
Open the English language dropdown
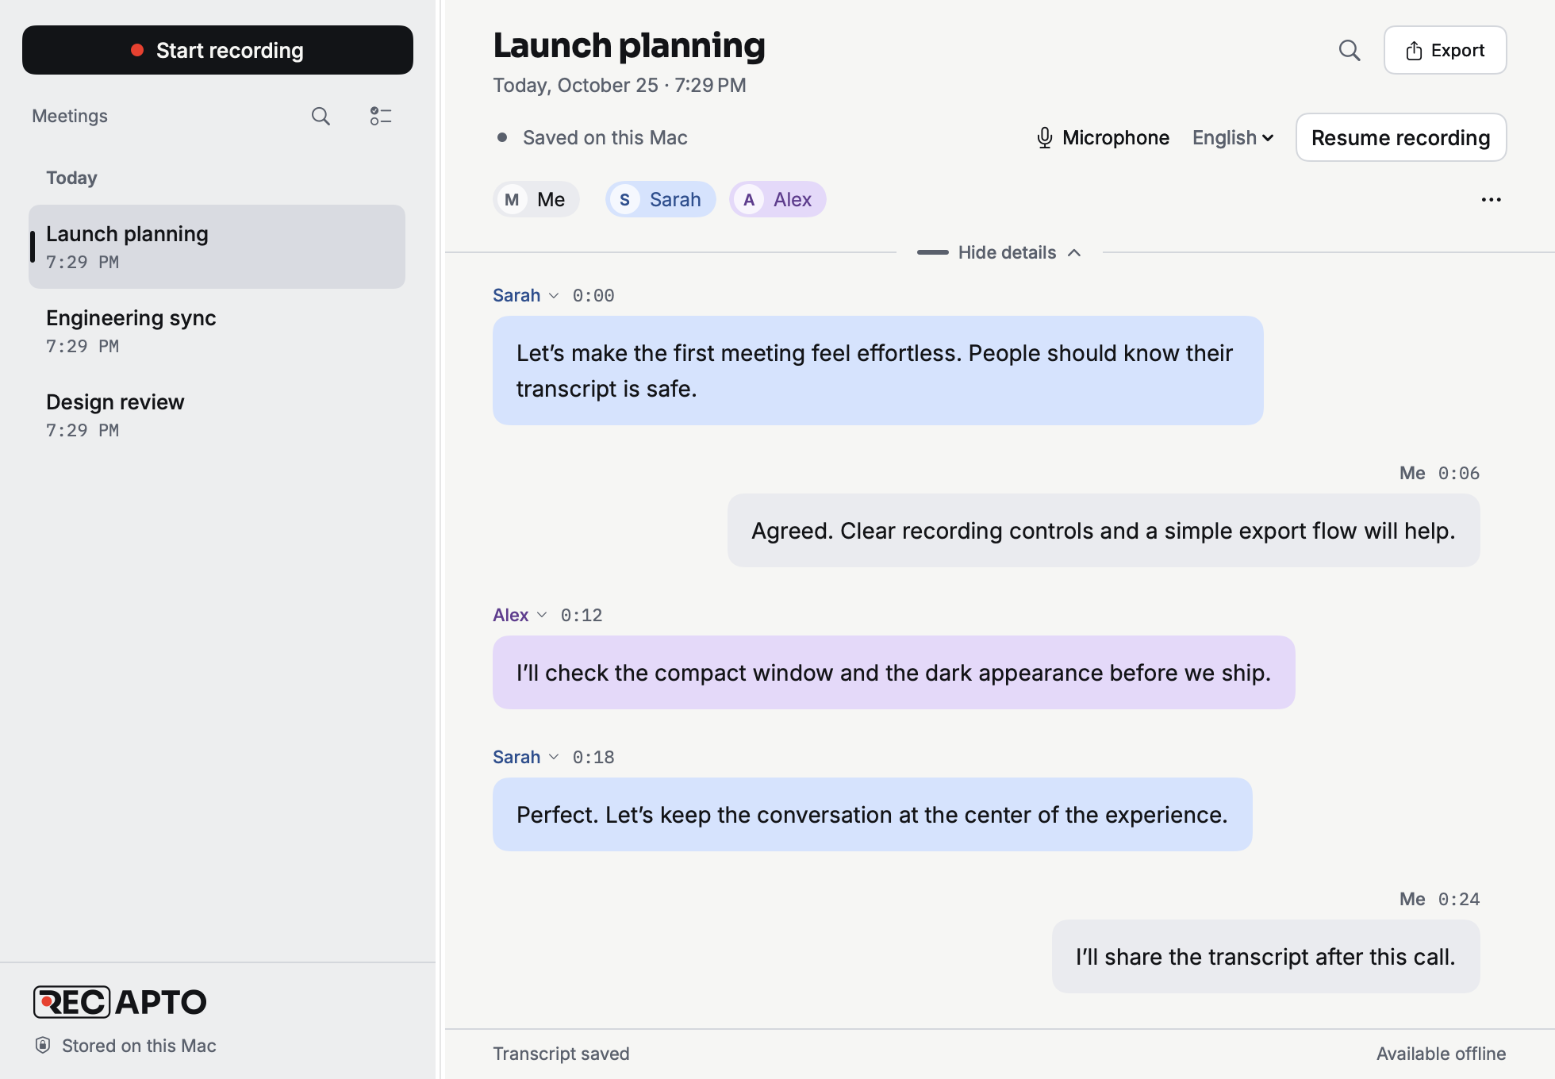(1233, 138)
